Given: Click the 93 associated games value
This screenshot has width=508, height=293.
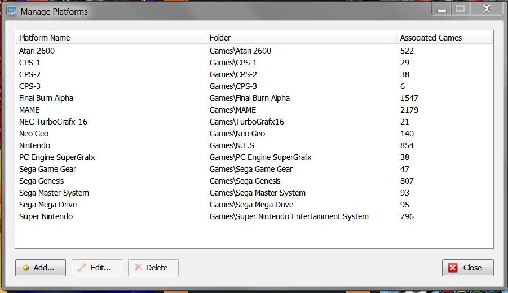Looking at the screenshot, I should (405, 193).
